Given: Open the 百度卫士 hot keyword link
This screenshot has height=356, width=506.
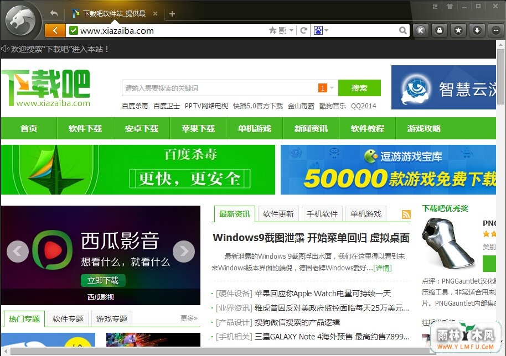Looking at the screenshot, I should 167,106.
